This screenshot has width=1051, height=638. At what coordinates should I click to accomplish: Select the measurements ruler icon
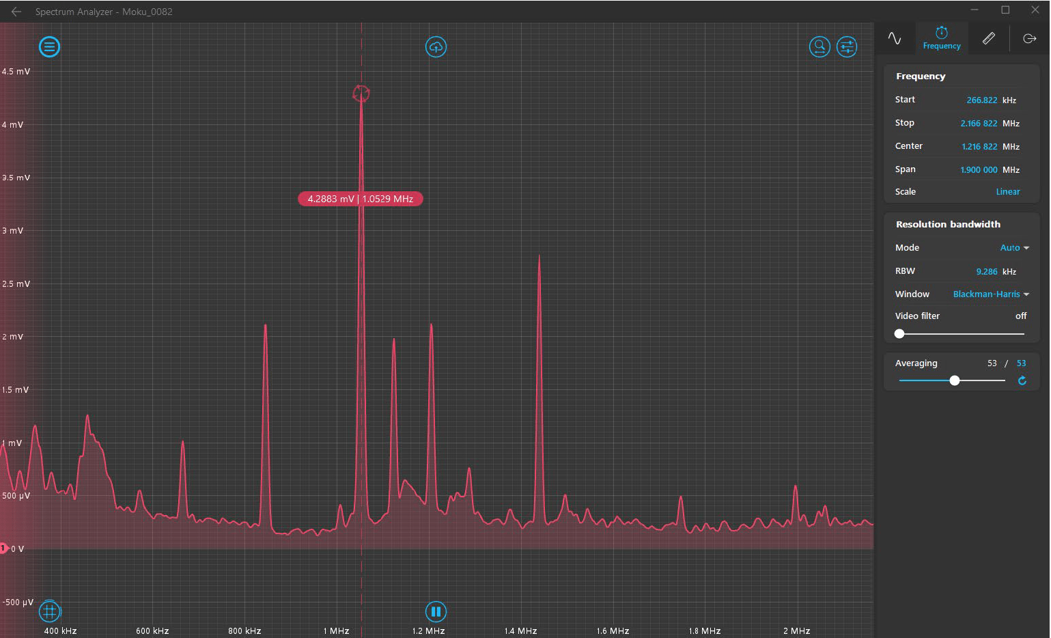(x=988, y=38)
